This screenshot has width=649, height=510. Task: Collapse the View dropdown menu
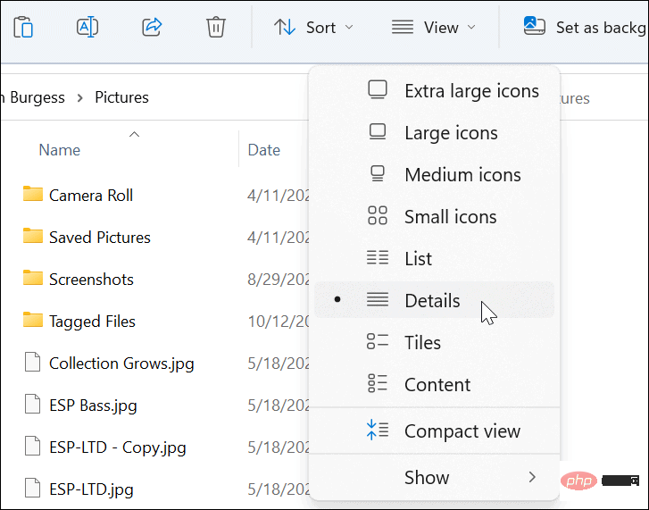(434, 27)
